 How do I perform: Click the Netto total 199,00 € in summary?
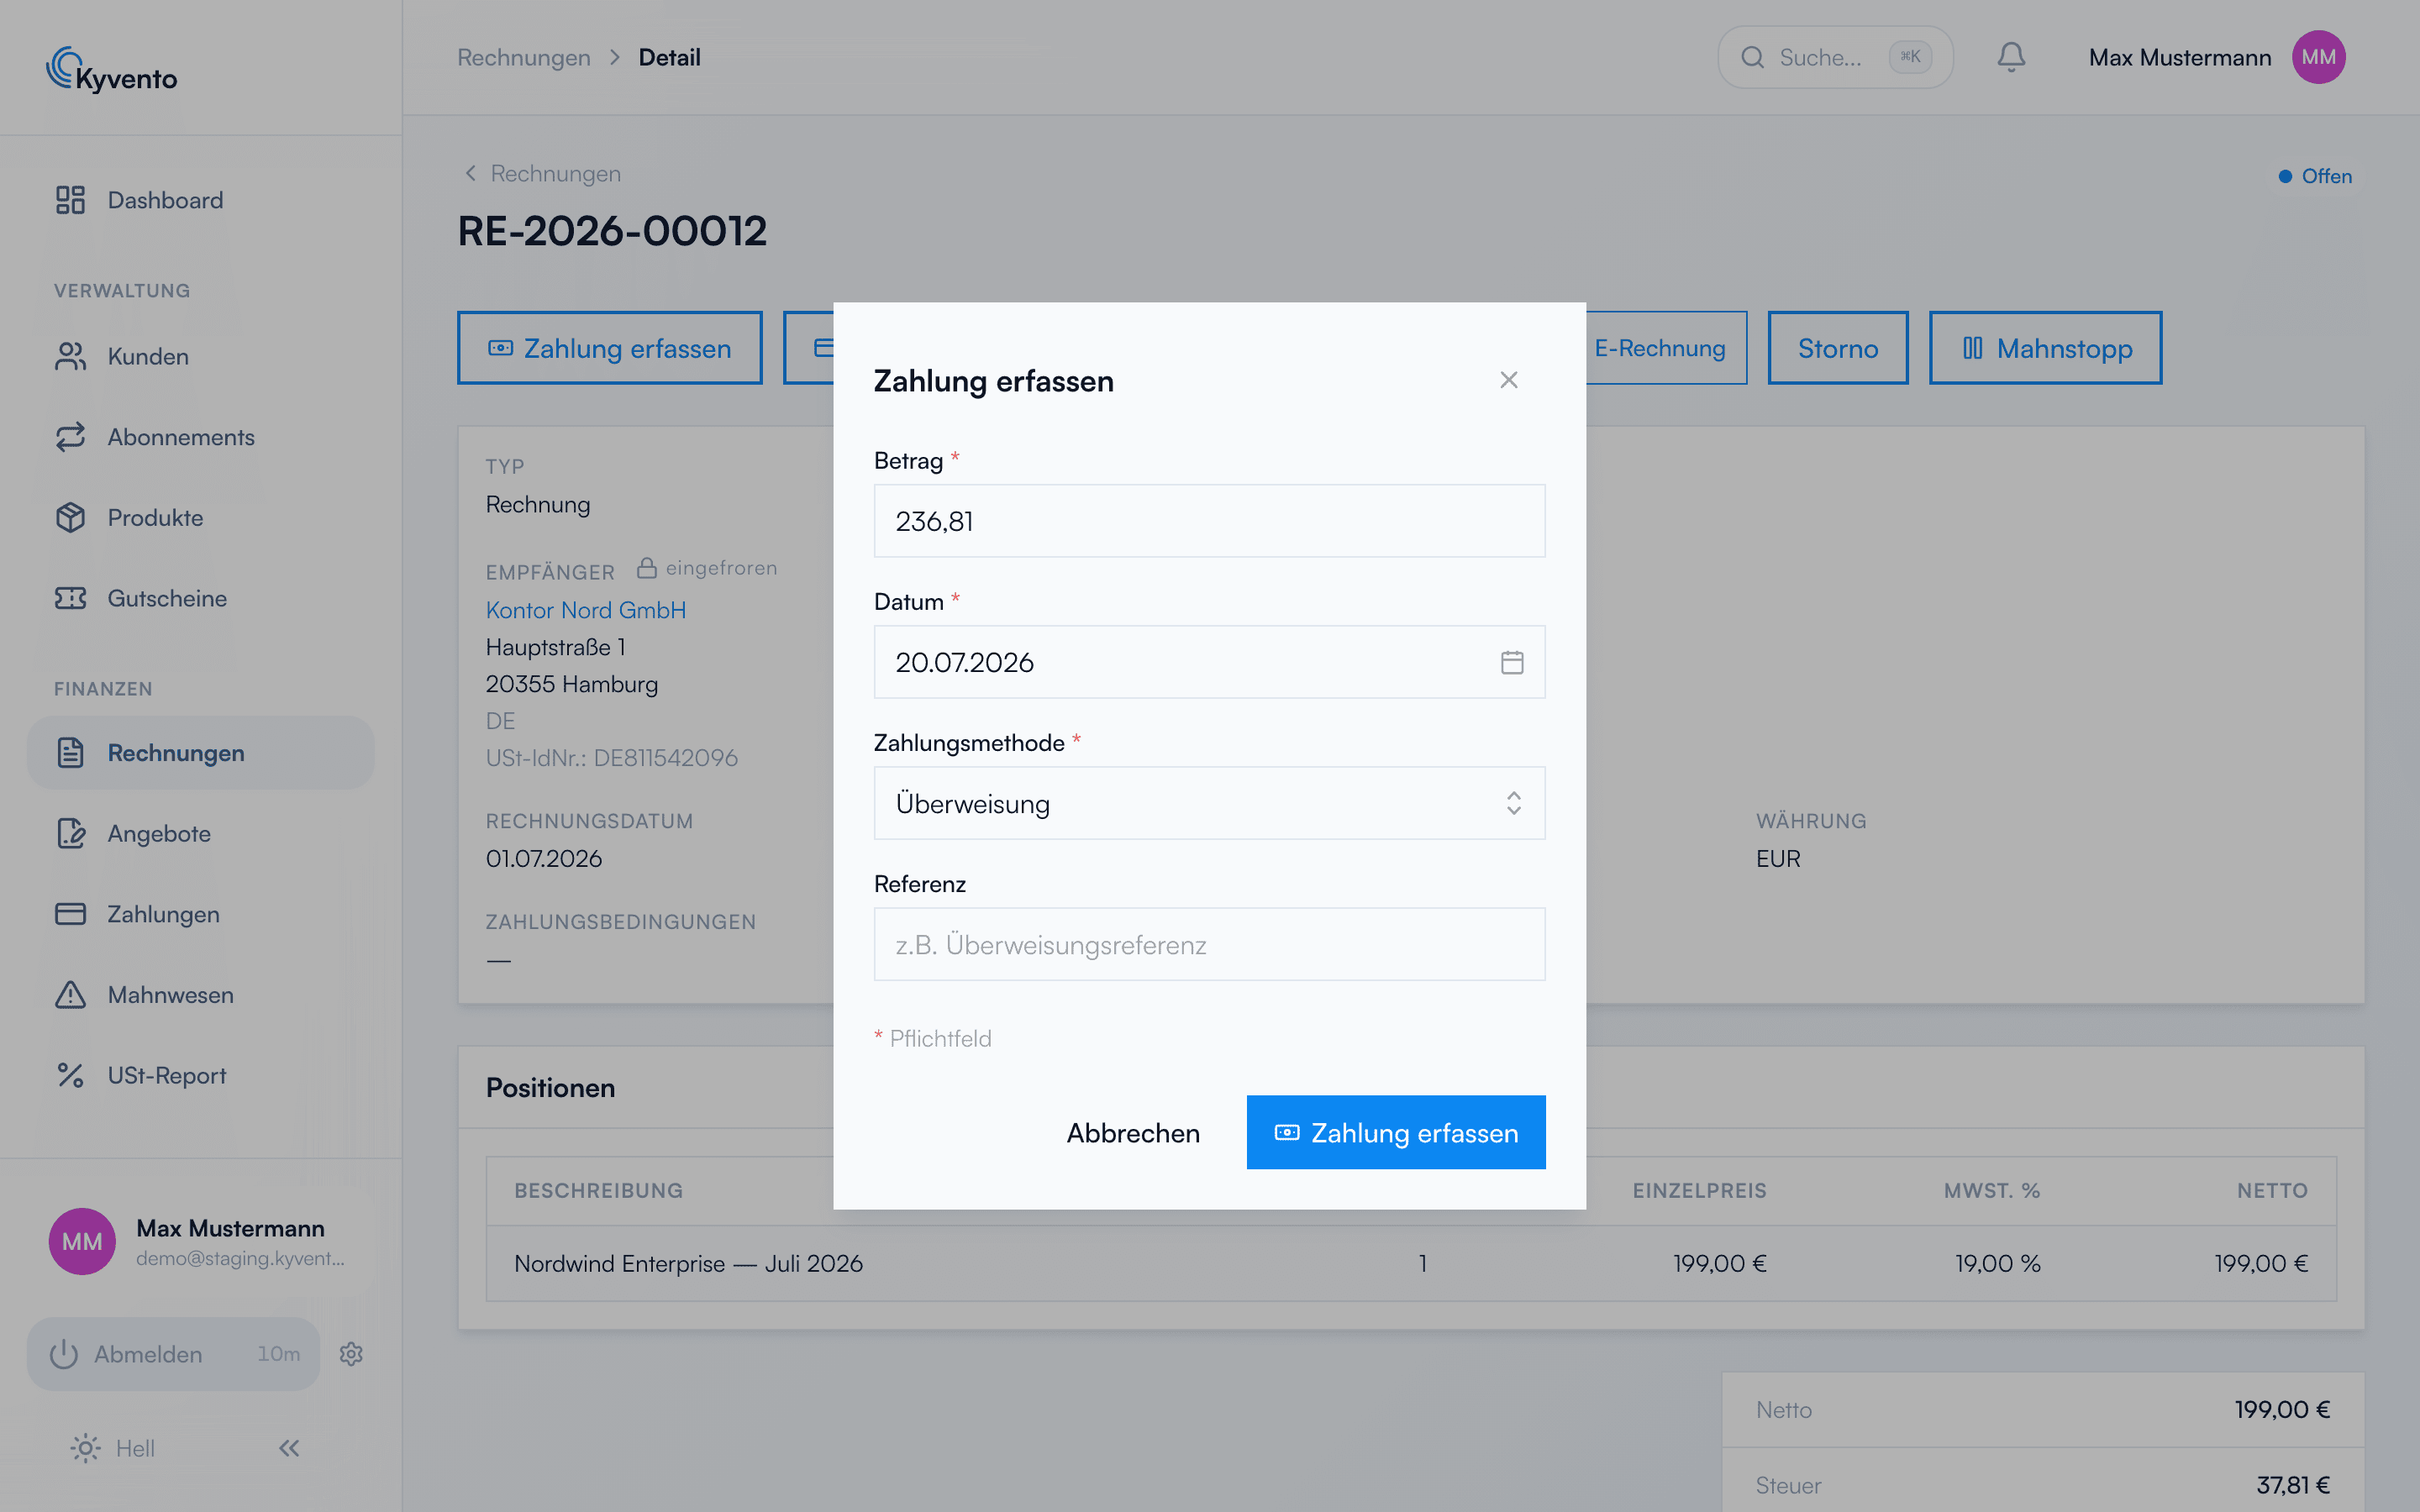click(2282, 1409)
